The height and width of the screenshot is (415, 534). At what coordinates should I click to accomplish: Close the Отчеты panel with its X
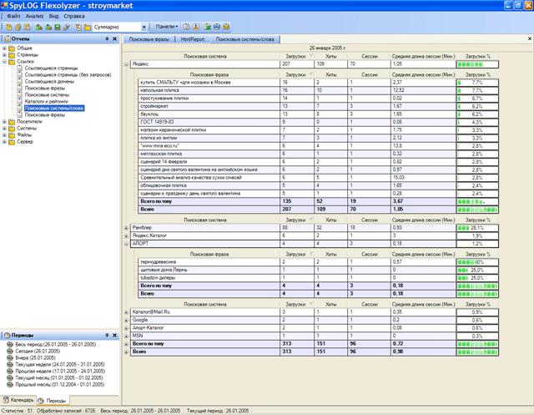tap(115, 39)
